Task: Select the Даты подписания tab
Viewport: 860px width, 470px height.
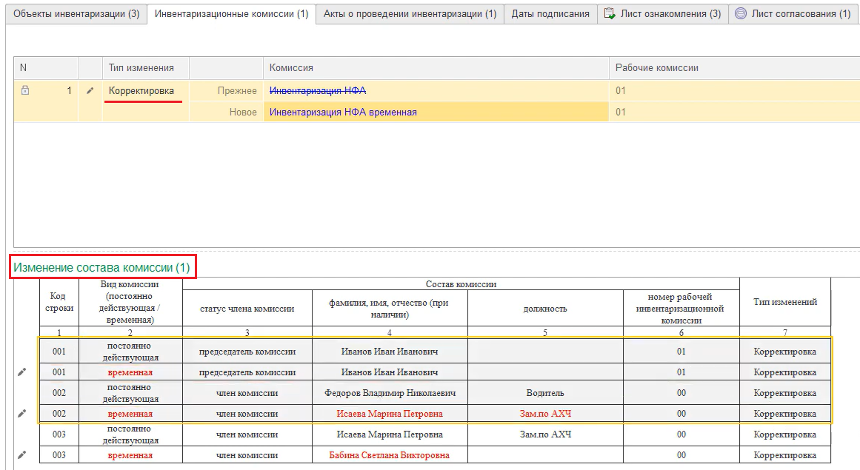Action: [x=550, y=14]
